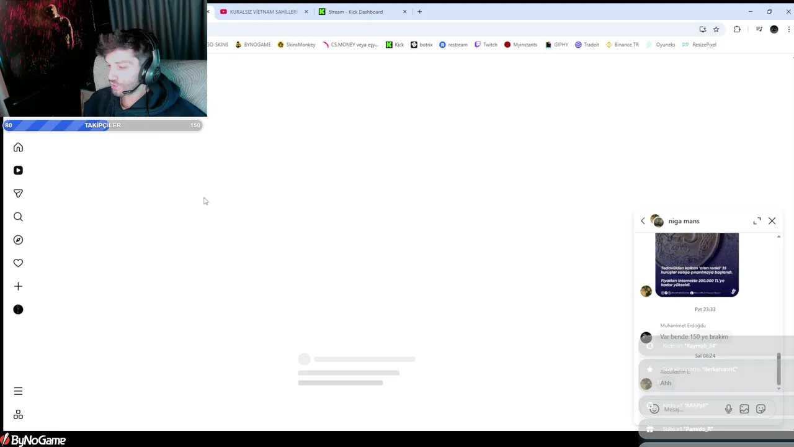
Task: Open niga mans group avatar
Action: tap(657, 221)
